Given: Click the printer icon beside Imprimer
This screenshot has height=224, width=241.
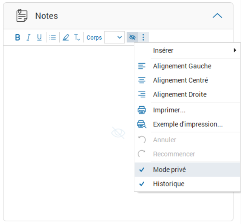Looking at the screenshot, I should pyautogui.click(x=142, y=110).
